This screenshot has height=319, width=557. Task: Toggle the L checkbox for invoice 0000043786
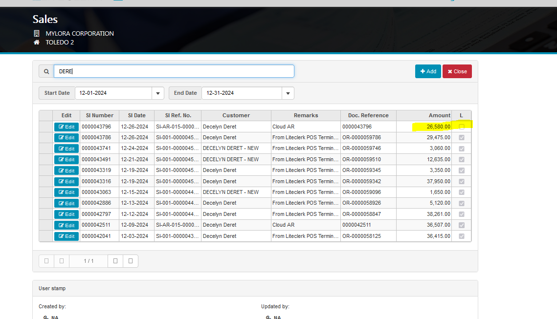coord(462,138)
